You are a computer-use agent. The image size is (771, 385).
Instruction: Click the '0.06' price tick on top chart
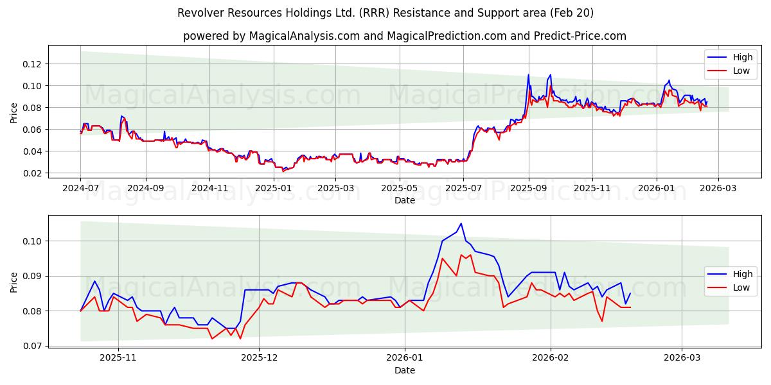coord(32,130)
